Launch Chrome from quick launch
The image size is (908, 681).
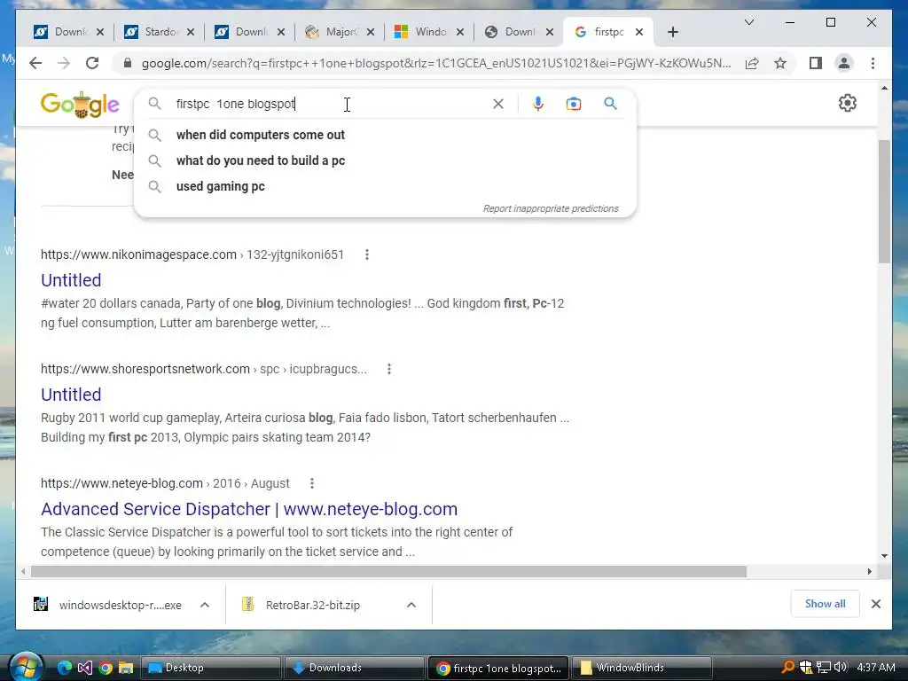click(105, 668)
